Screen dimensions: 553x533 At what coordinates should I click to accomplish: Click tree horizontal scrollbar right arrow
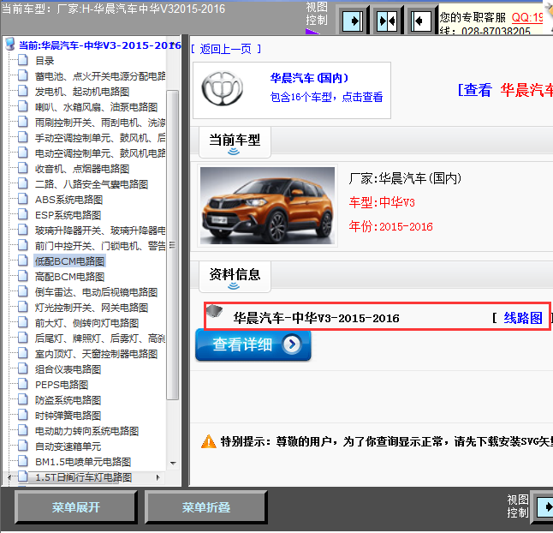(158, 477)
